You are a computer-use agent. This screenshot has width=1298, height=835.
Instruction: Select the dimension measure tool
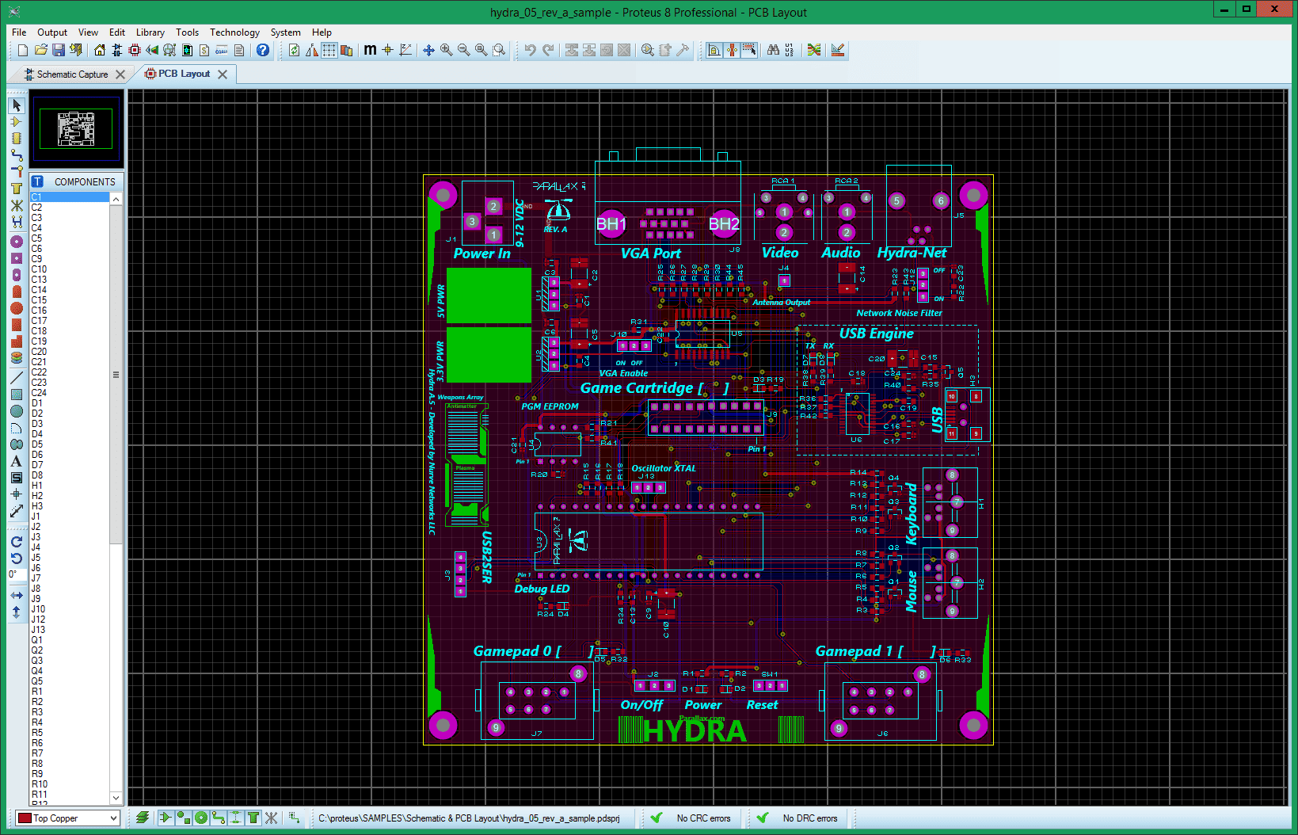[x=16, y=511]
